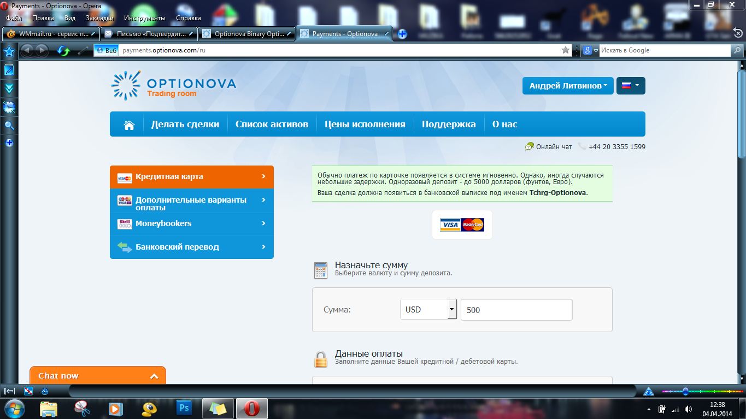Expand the Chat now panel

(98, 376)
